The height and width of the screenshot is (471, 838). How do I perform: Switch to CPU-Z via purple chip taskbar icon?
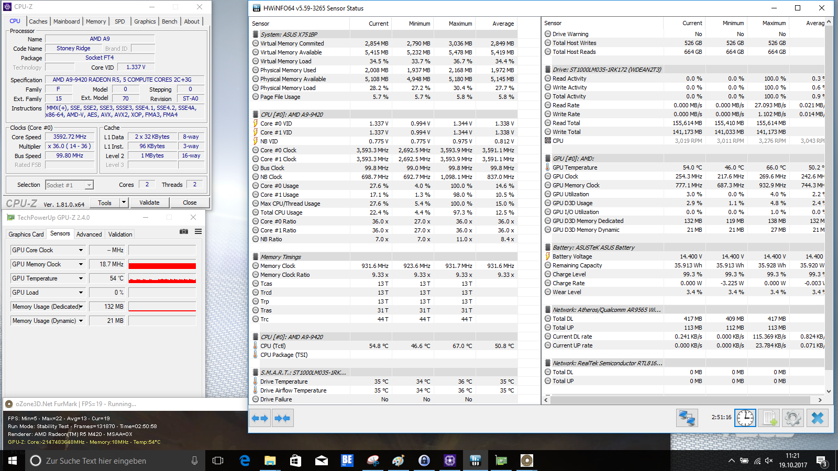(450, 461)
